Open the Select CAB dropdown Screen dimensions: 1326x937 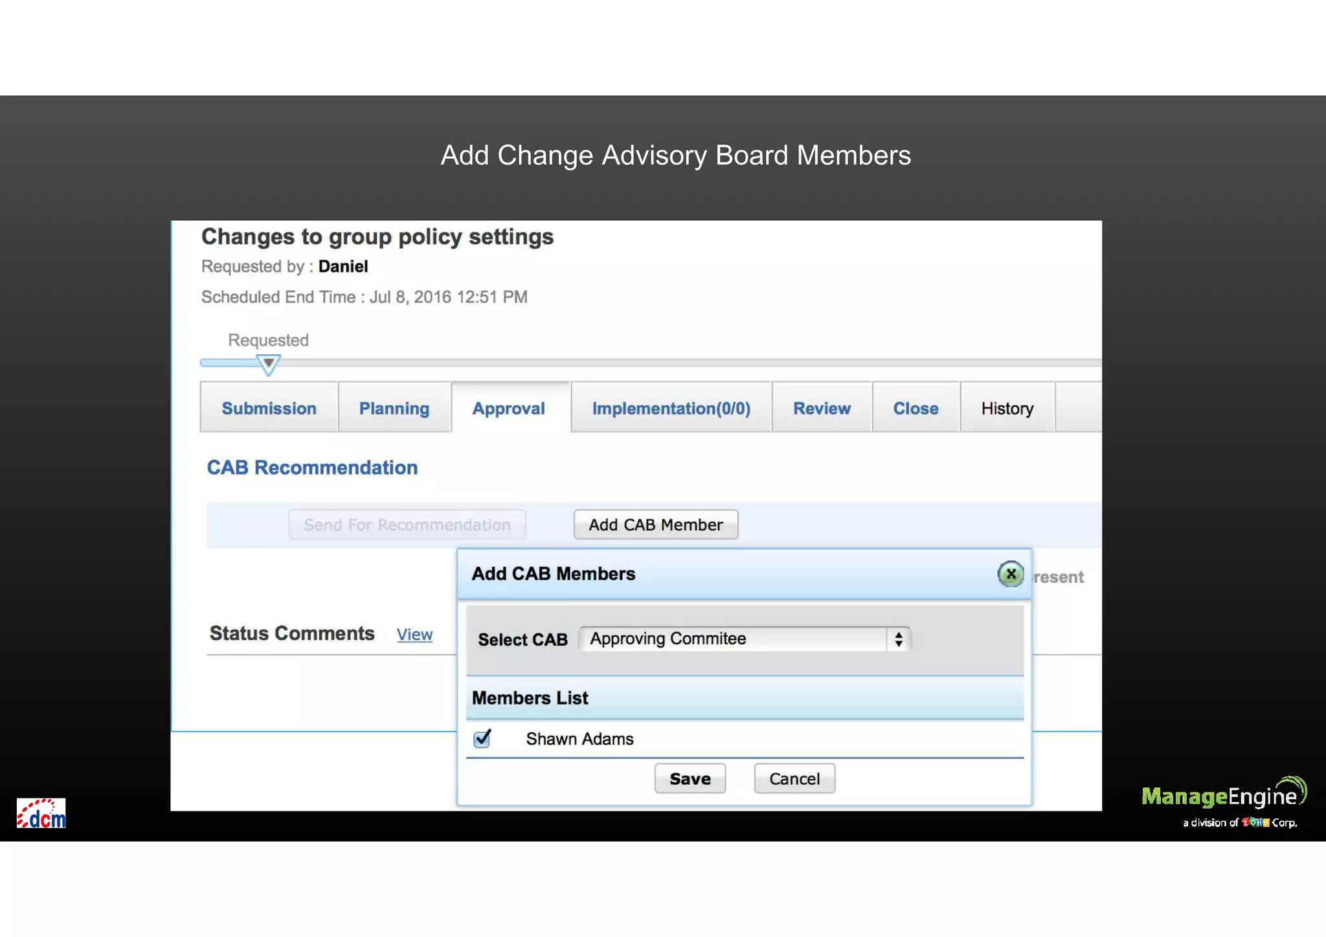click(x=745, y=639)
